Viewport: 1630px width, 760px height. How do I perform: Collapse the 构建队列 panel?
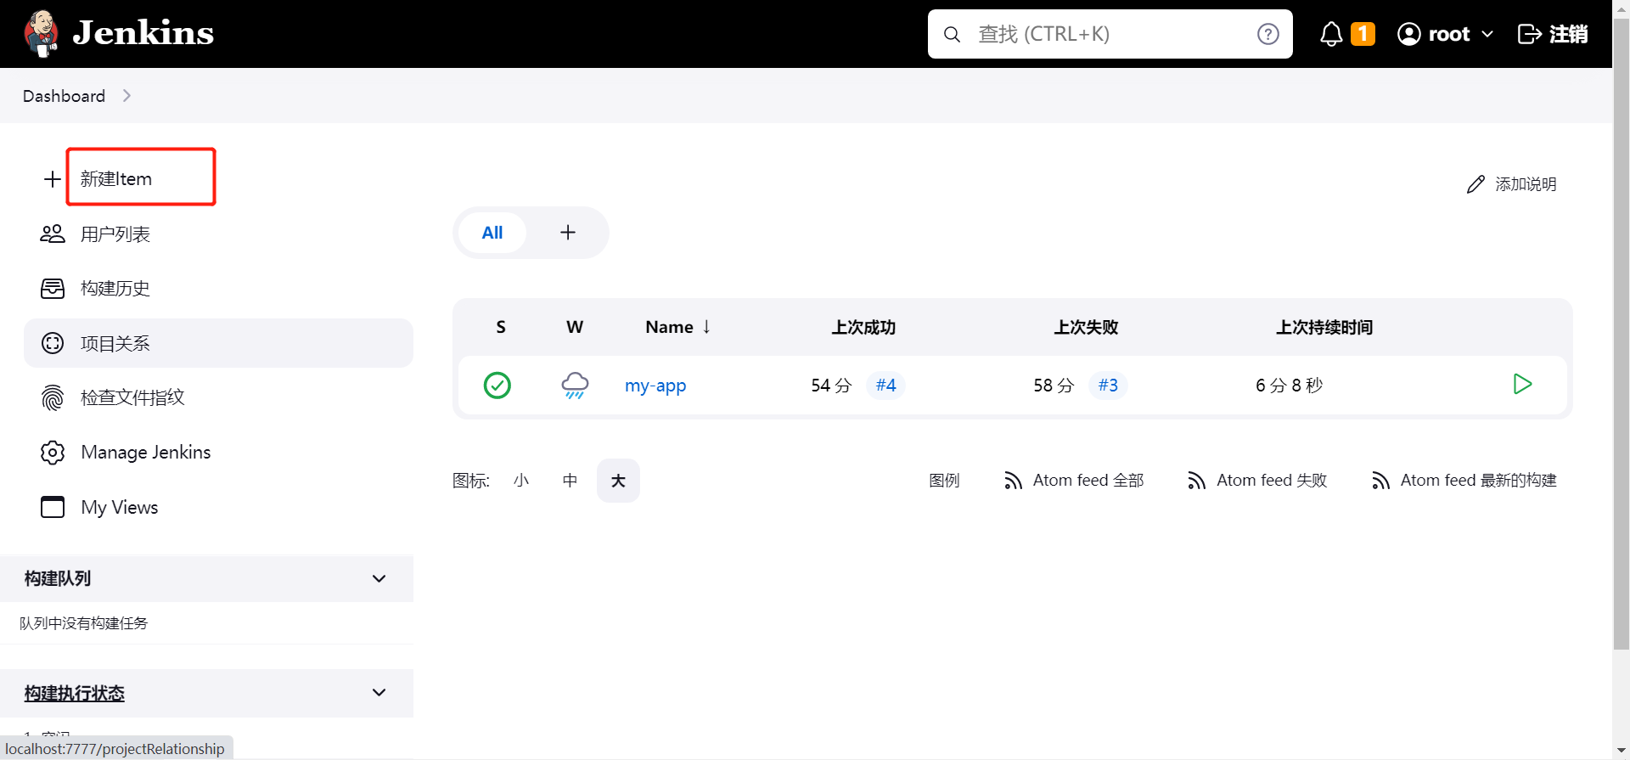379,579
